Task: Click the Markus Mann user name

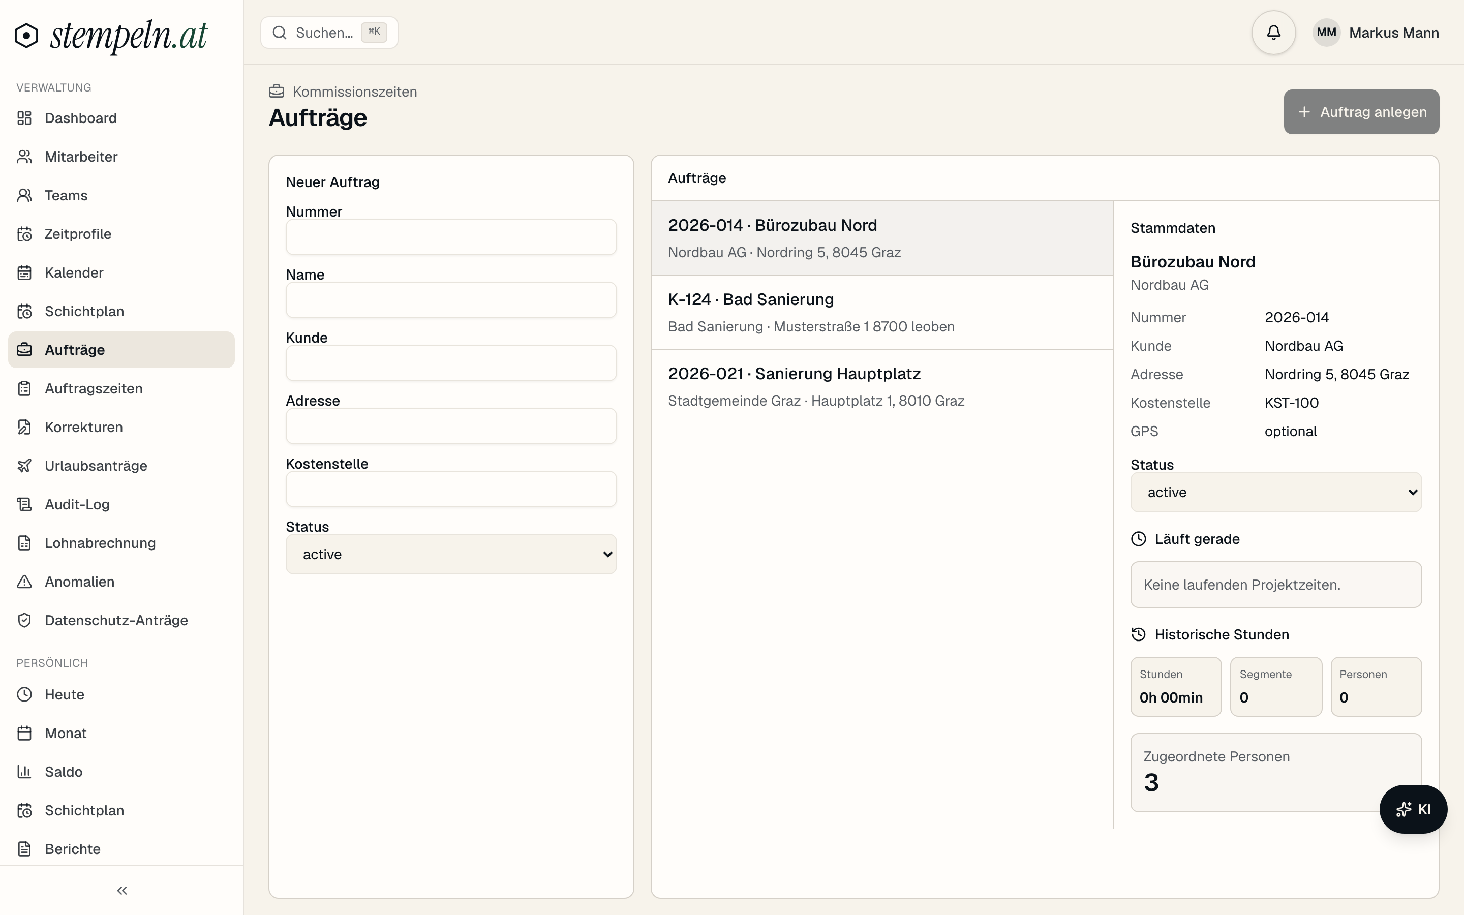Action: point(1394,33)
